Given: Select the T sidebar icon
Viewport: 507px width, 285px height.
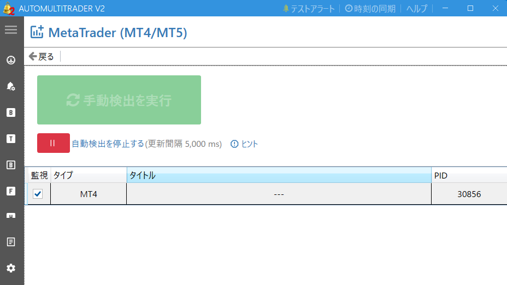Looking at the screenshot, I should pos(11,139).
